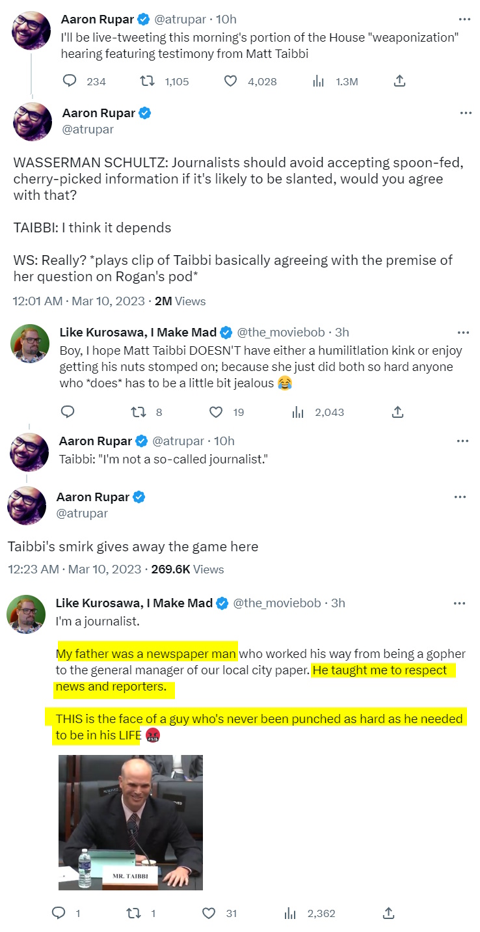Share the first Aaron Rupar tweet
The height and width of the screenshot is (932, 480).
400,81
